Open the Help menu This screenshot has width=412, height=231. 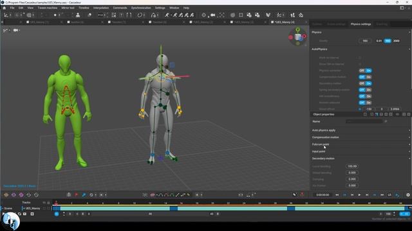(x=186, y=8)
